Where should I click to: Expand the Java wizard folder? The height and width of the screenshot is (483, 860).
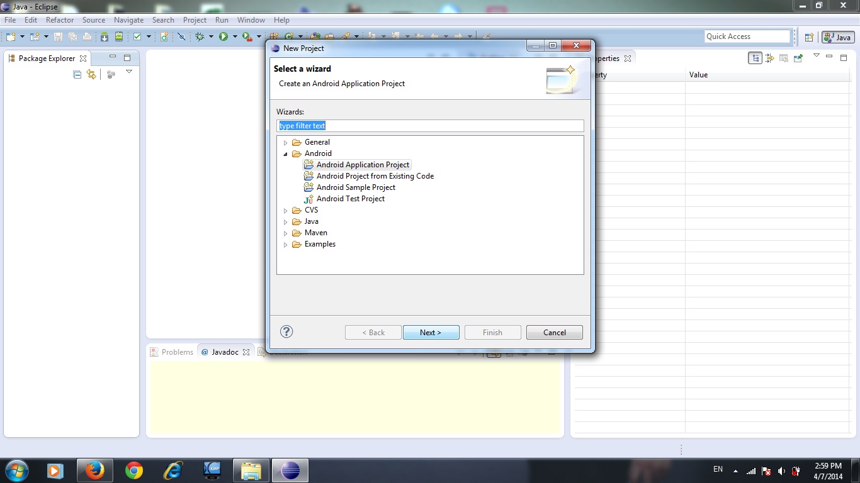(x=285, y=222)
